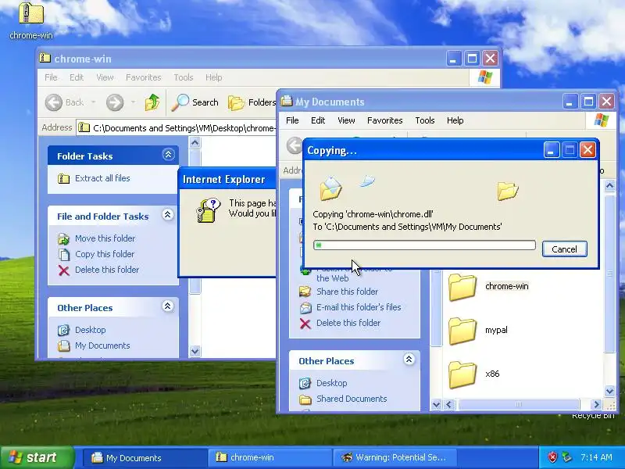
Task: Open Tools menu in My Documents window
Action: coord(425,120)
